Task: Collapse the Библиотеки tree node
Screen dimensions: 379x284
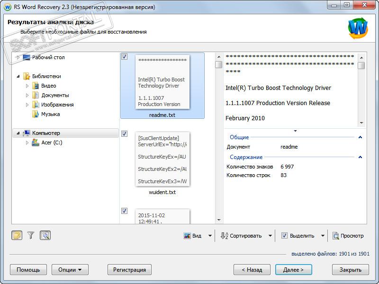Action: [18, 76]
